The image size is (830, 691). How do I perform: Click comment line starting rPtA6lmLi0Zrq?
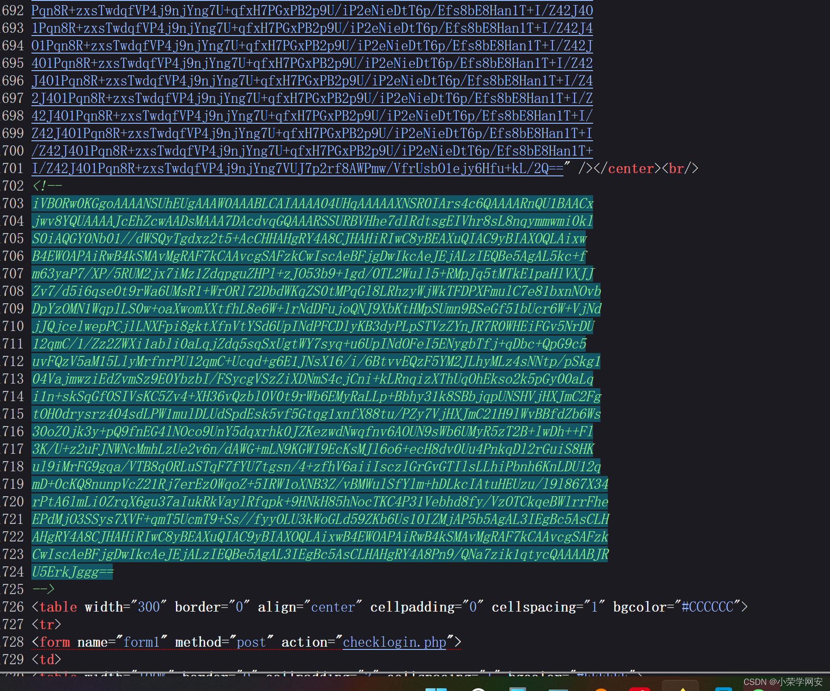[x=320, y=501]
